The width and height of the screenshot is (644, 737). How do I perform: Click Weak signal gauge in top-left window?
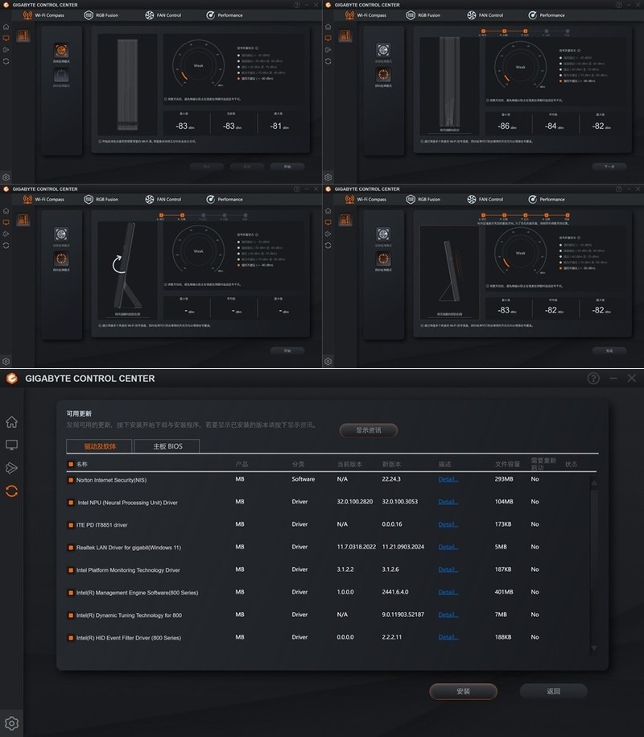[198, 64]
